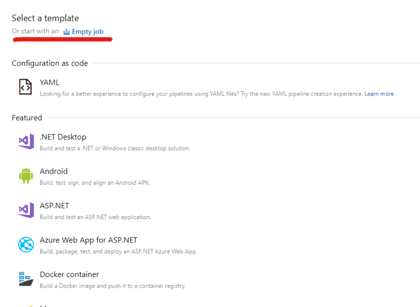The height and width of the screenshot is (307, 420).
Task: Click "Build, test, sign, and align" description
Action: pyautogui.click(x=94, y=183)
